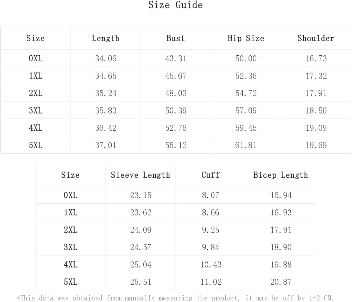Click the Bicep Length column header
This screenshot has width=352, height=302.
281,175
